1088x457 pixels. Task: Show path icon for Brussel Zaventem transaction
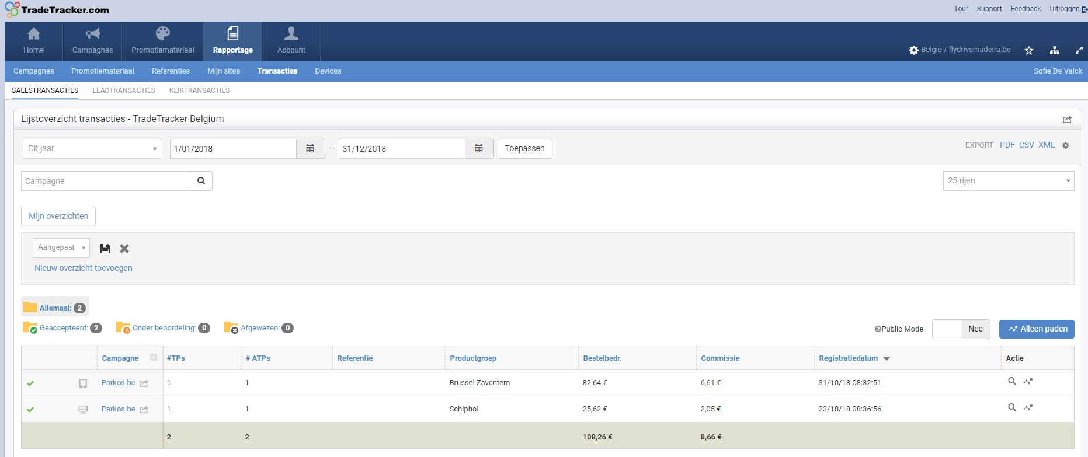(1028, 381)
